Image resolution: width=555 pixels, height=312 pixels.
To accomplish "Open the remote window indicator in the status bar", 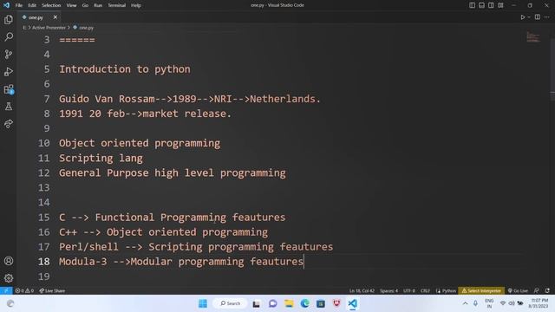I will pyautogui.click(x=6, y=291).
